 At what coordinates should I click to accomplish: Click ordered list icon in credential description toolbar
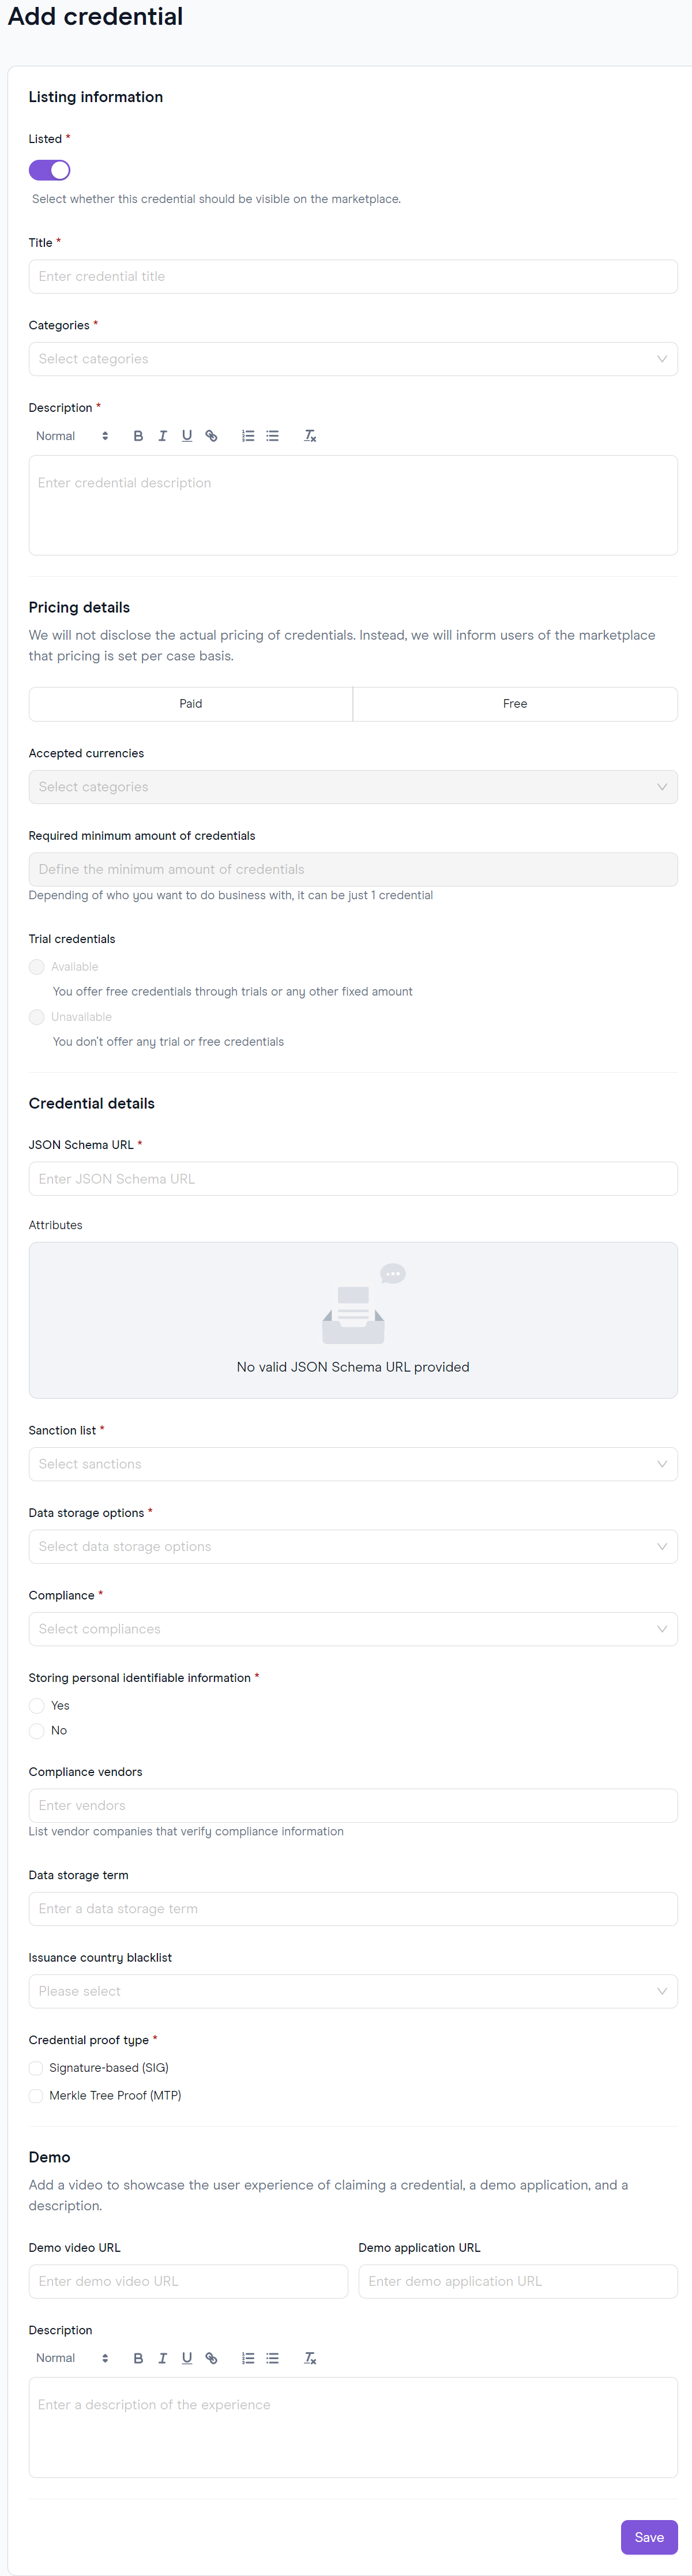coord(248,436)
